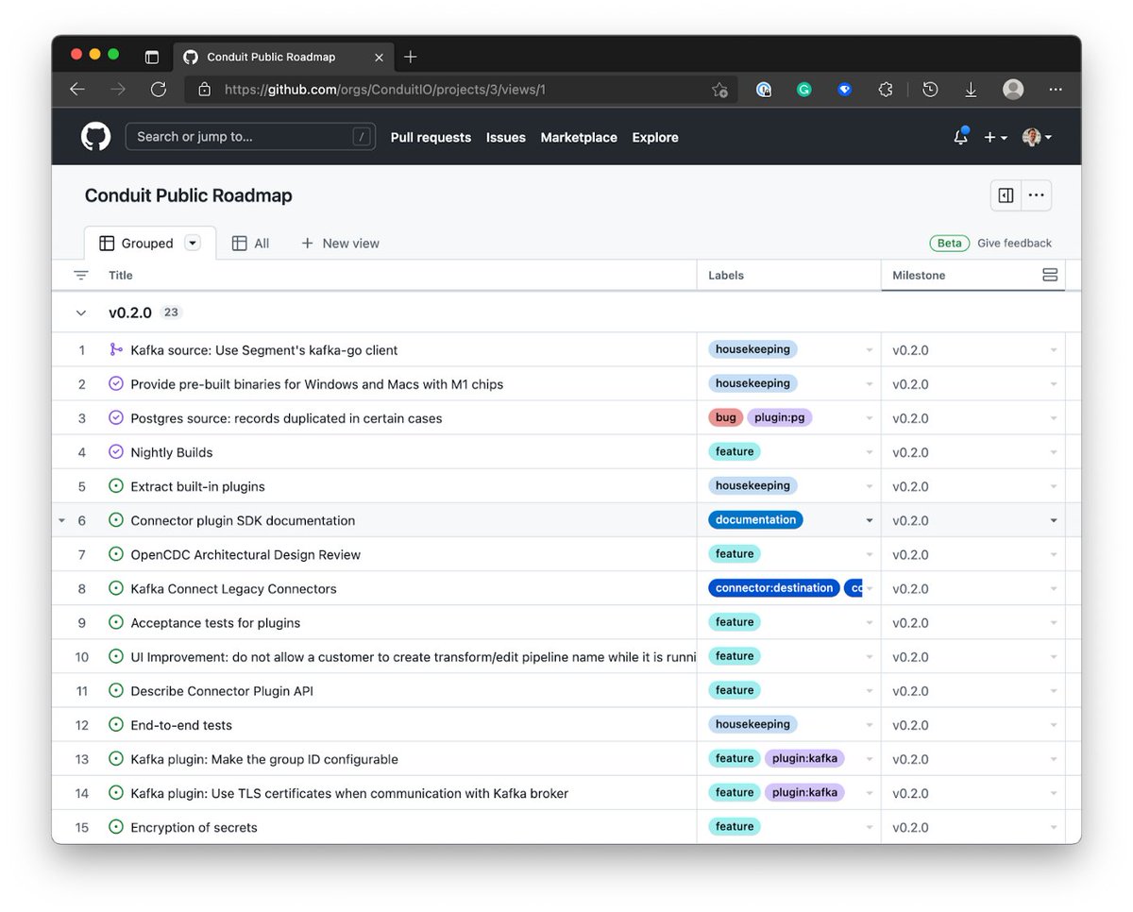Close the Conduit Public Roadmap tab
This screenshot has height=912, width=1133.
(x=379, y=57)
